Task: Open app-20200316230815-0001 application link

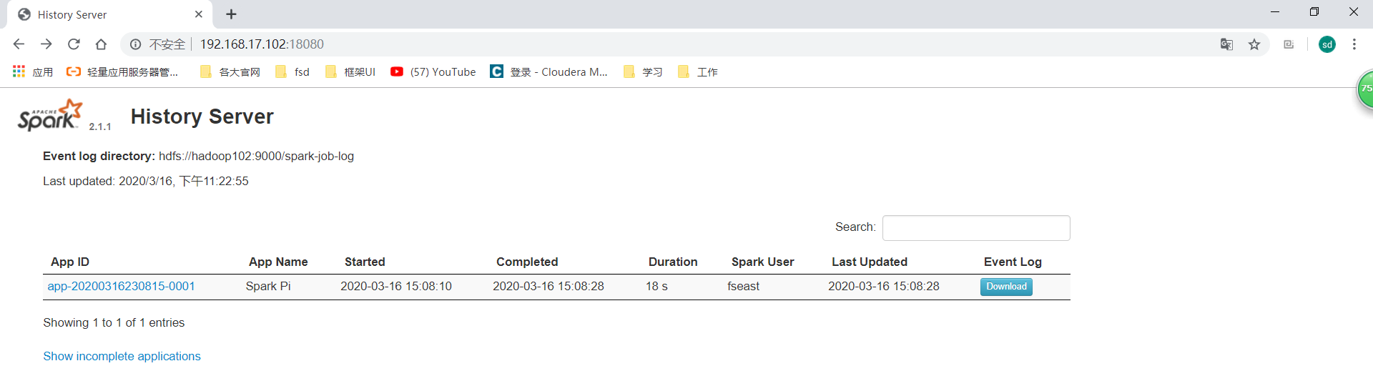Action: coord(122,286)
